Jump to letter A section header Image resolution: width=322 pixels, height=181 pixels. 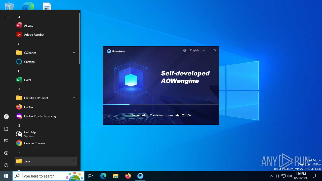coord(19,17)
